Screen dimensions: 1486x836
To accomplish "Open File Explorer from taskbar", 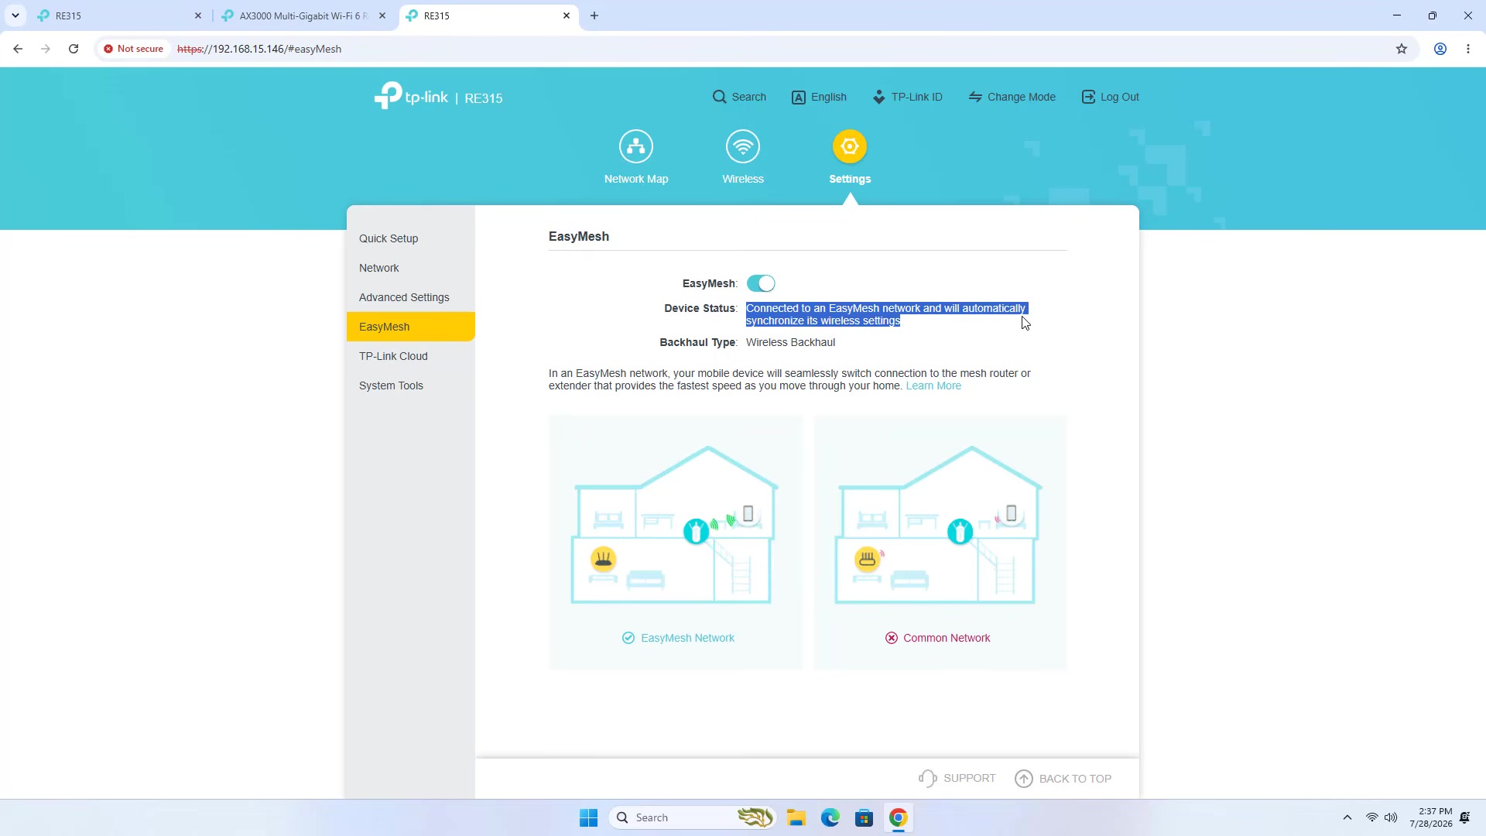I will (796, 817).
